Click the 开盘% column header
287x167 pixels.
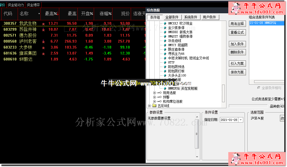(86, 14)
